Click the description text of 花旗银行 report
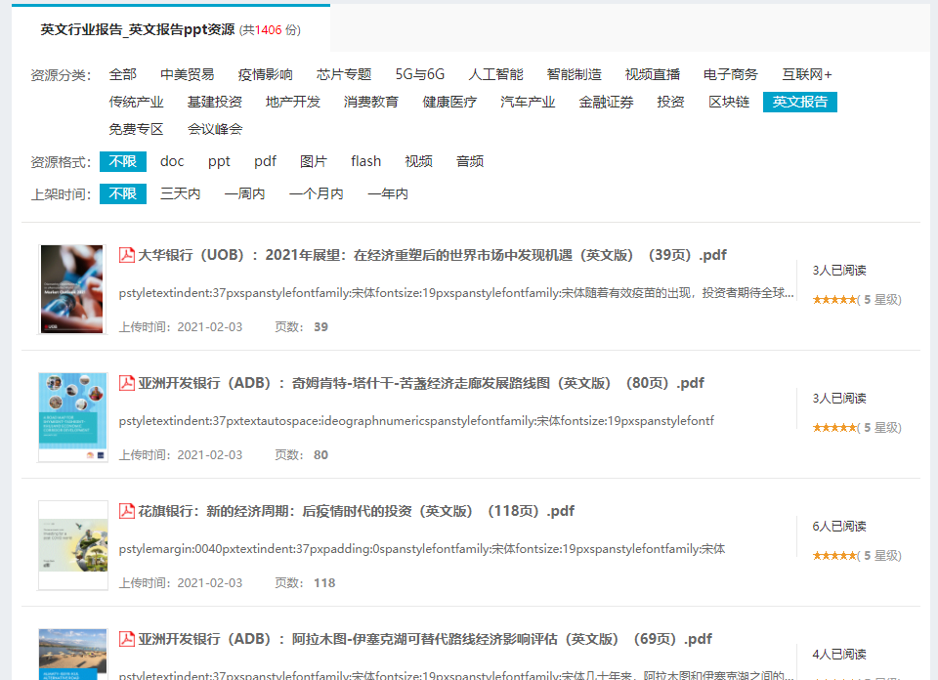Image resolution: width=938 pixels, height=680 pixels. (x=422, y=549)
